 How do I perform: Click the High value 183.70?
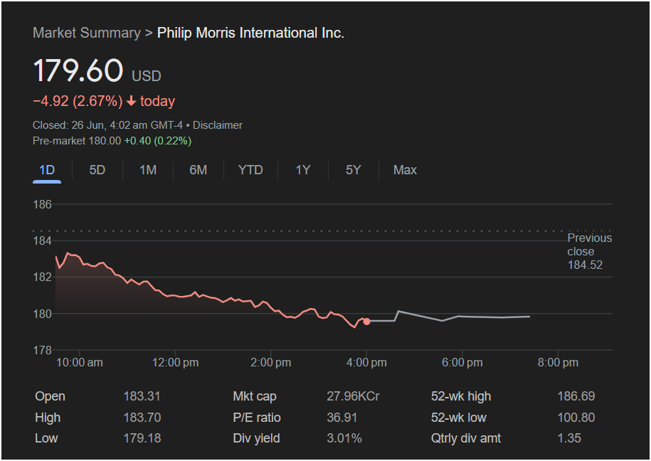coord(142,418)
